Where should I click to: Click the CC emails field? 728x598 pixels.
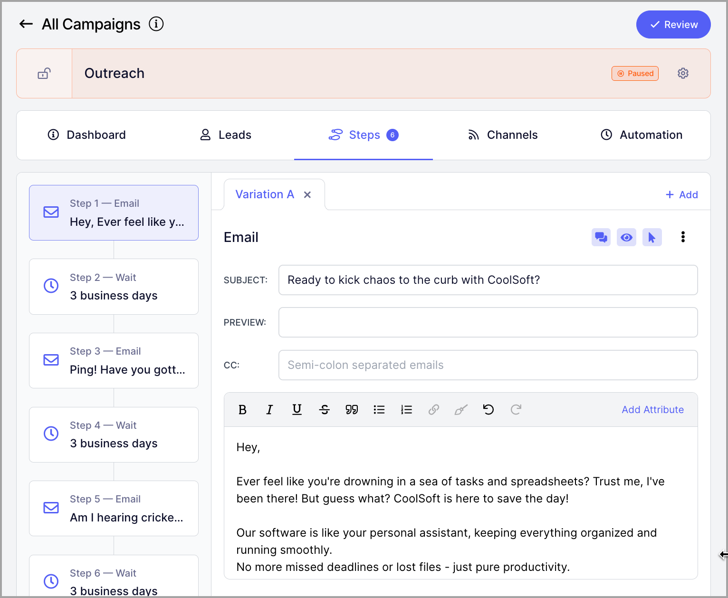(x=488, y=365)
